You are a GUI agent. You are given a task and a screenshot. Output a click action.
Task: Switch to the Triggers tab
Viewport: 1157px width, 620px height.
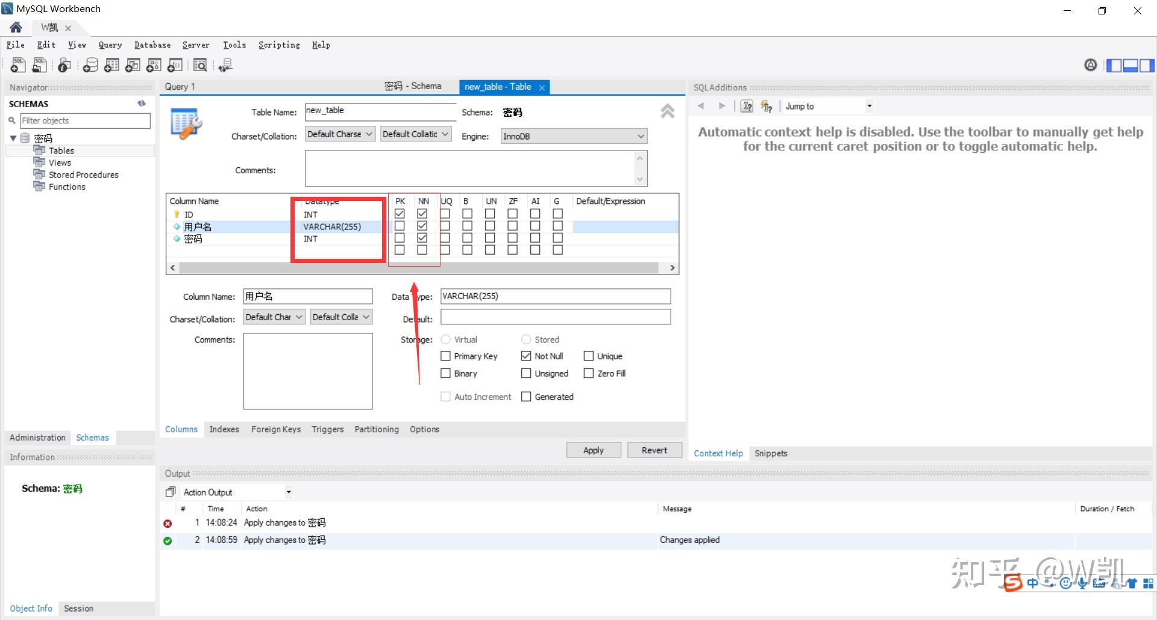coord(328,429)
